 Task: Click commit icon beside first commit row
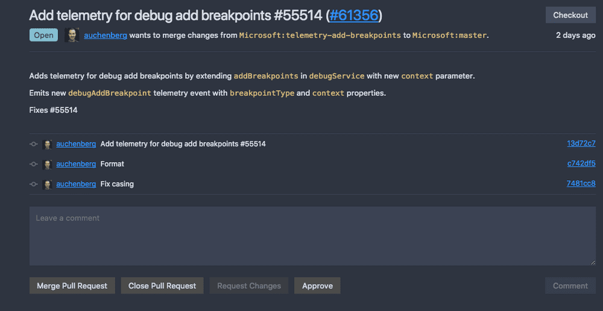click(x=34, y=144)
